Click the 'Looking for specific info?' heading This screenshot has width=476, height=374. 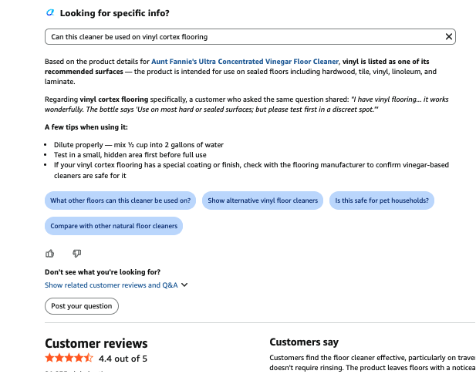point(114,13)
